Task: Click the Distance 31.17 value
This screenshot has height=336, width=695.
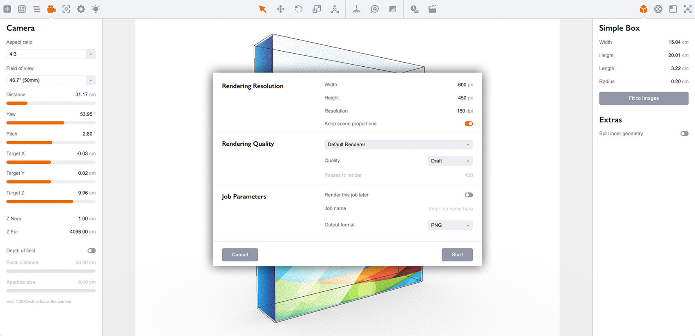Action: click(82, 95)
